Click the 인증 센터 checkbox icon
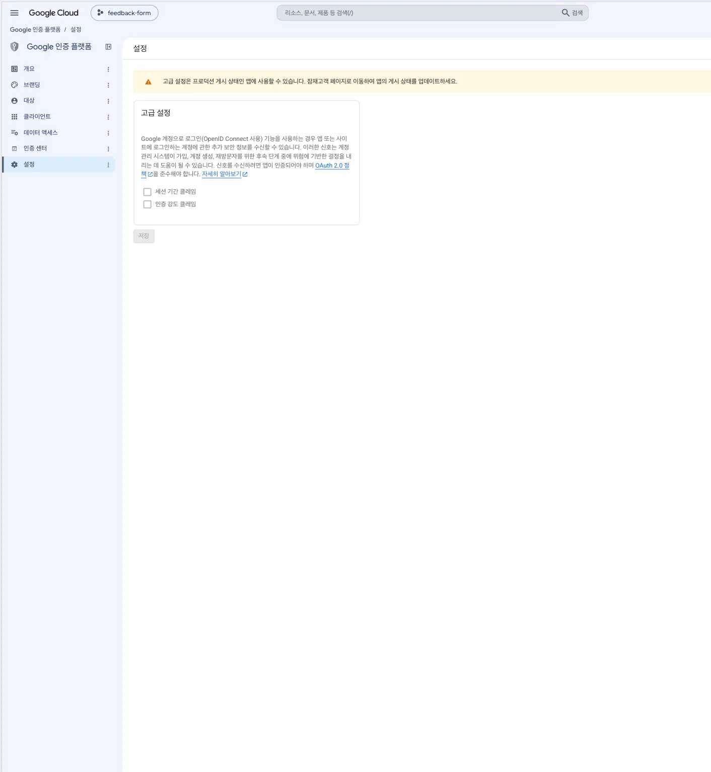Viewport: 711px width, 772px height. pos(15,148)
